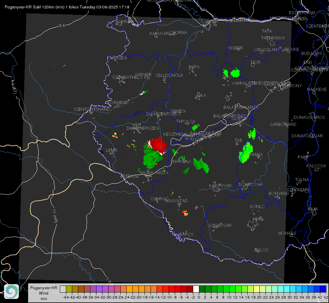Click the SÜMEG city label
Screen dimensions: 329x303
tap(178, 111)
